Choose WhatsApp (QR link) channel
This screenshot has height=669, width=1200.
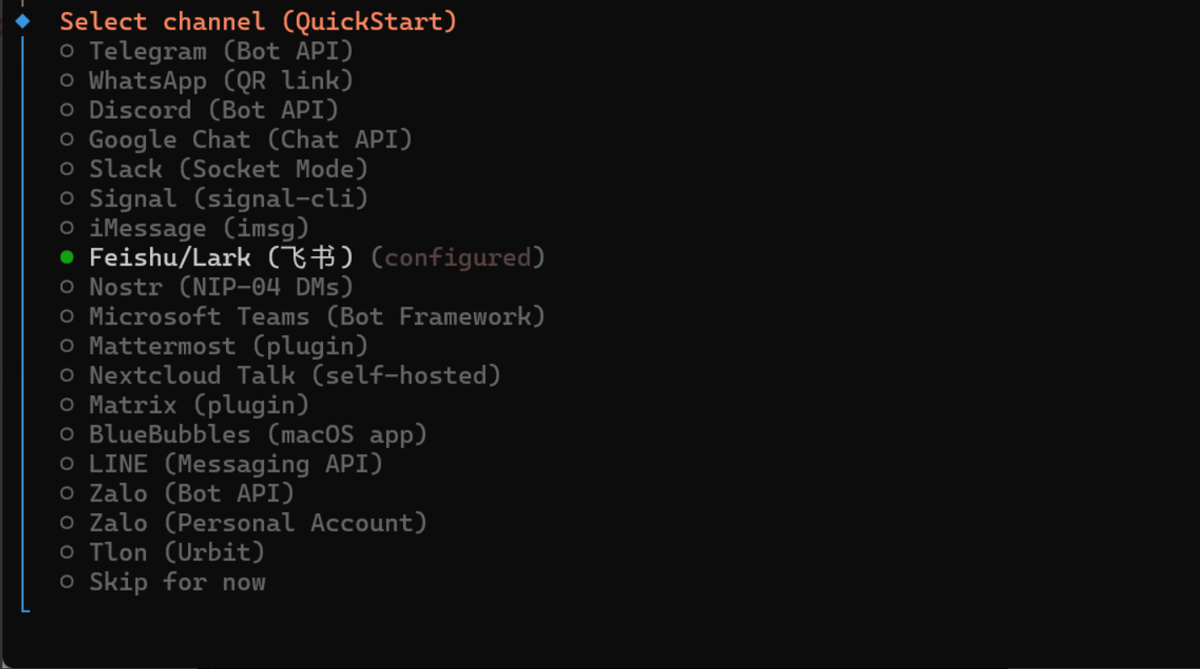pos(220,81)
